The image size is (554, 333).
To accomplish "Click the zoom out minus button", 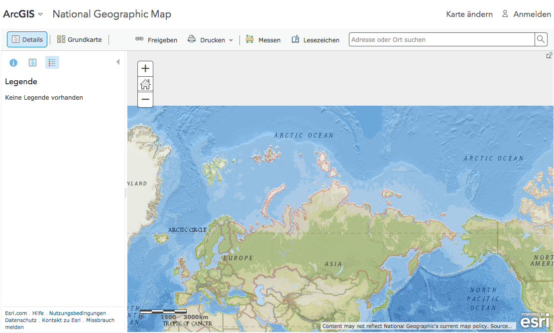I will click(x=145, y=99).
